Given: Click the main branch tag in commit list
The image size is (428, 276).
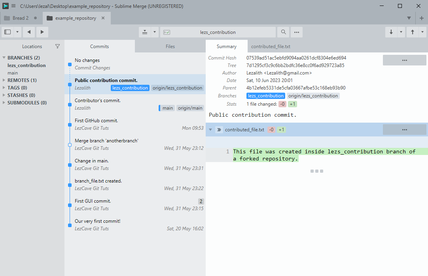Looking at the screenshot, I should 167,108.
